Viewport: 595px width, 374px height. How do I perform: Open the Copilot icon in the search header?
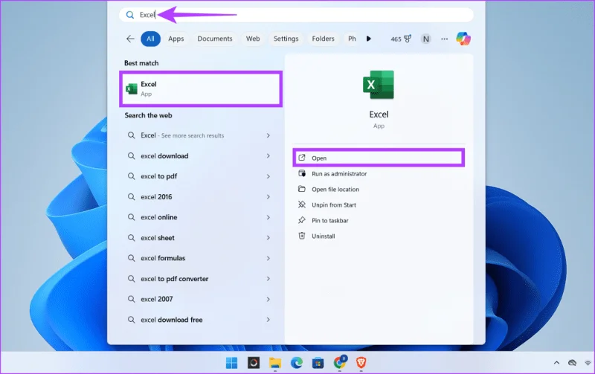click(463, 39)
